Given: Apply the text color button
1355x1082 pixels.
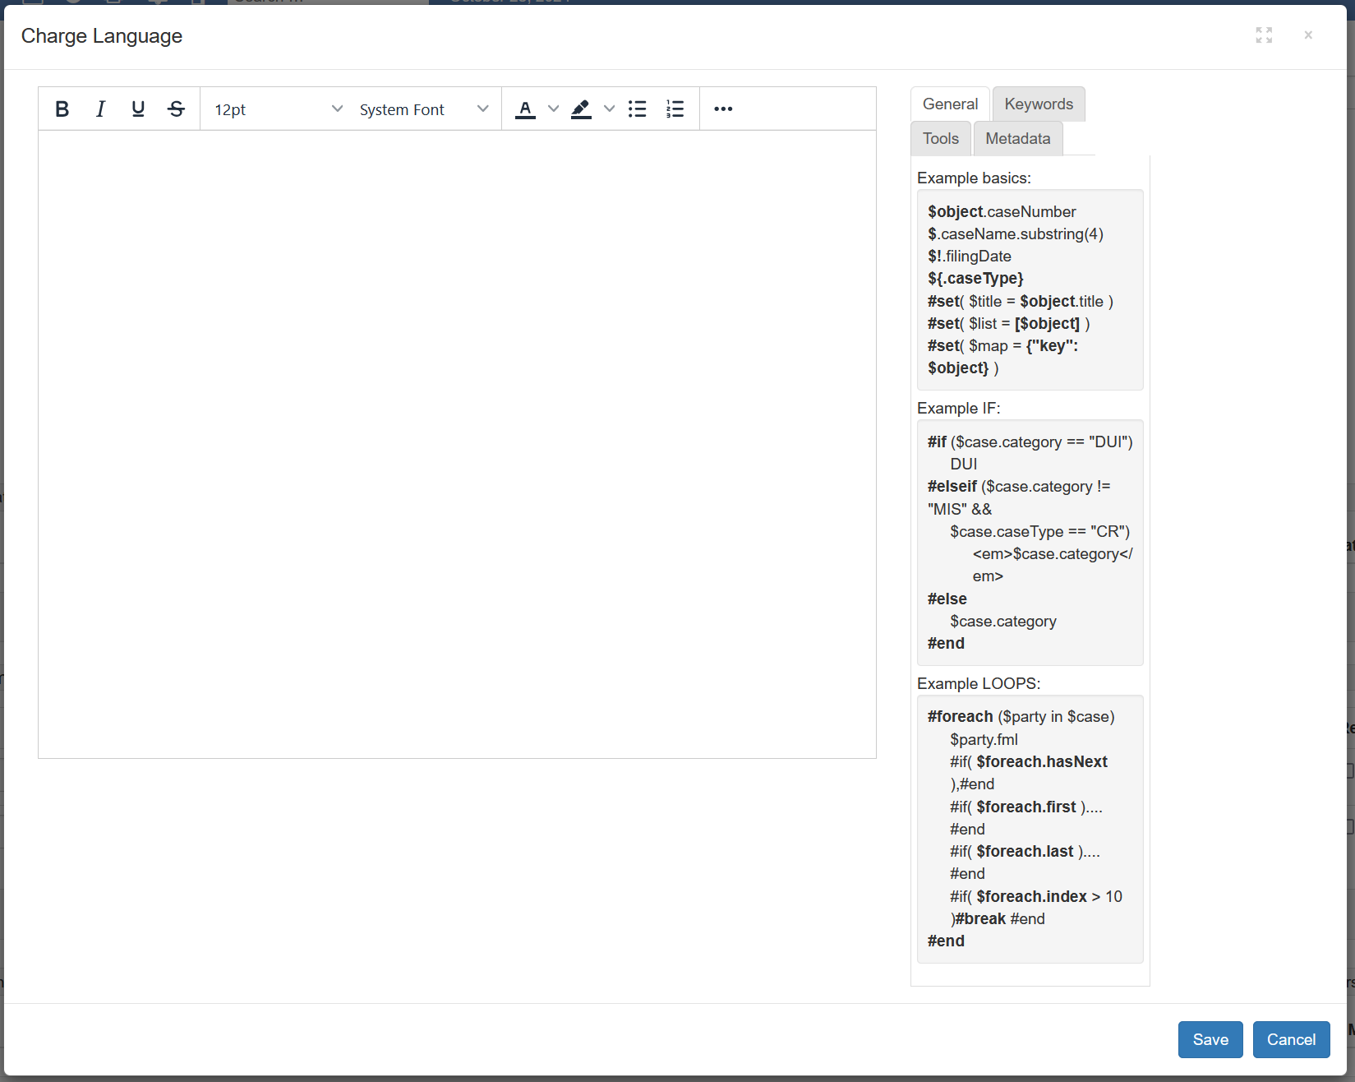Looking at the screenshot, I should point(526,109).
